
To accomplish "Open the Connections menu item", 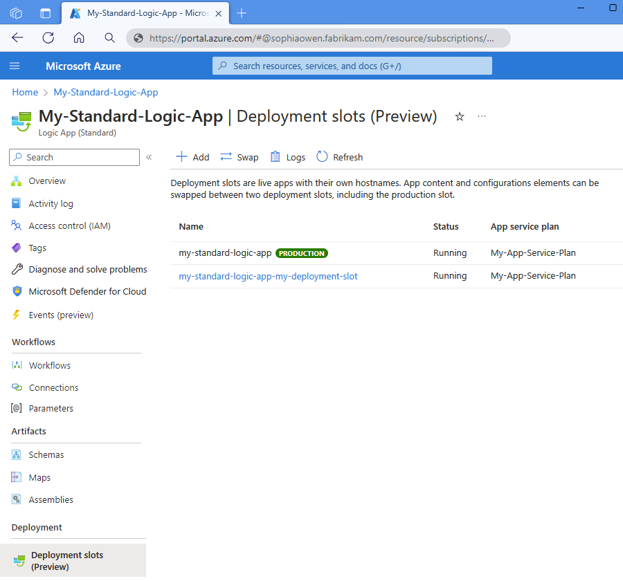I will [x=53, y=388].
